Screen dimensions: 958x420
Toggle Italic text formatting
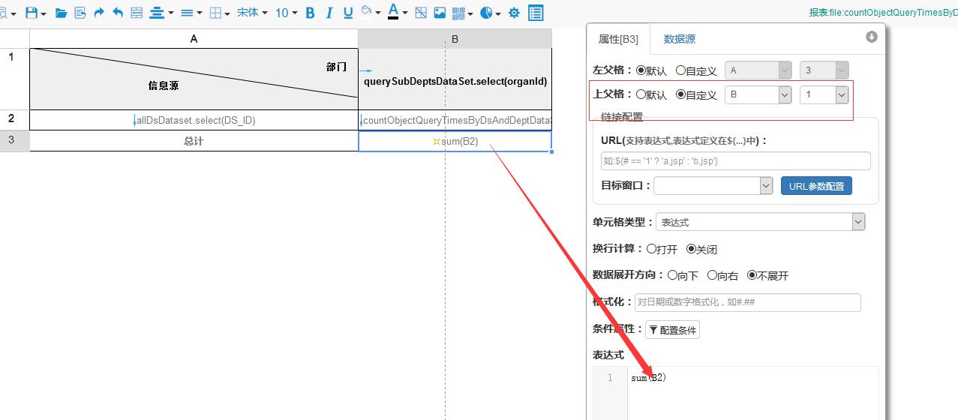pos(329,13)
